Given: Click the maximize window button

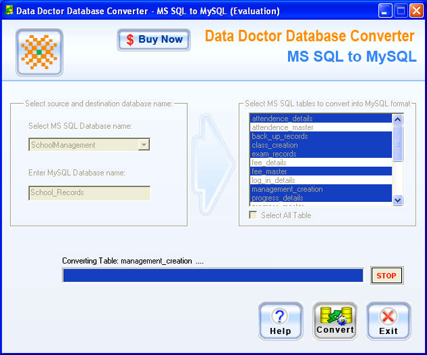Looking at the screenshot, I should (x=401, y=11).
